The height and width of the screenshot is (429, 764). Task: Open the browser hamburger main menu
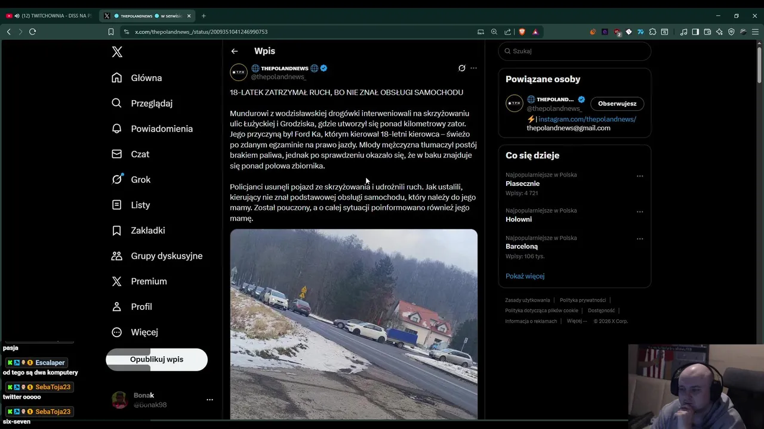[755, 32]
